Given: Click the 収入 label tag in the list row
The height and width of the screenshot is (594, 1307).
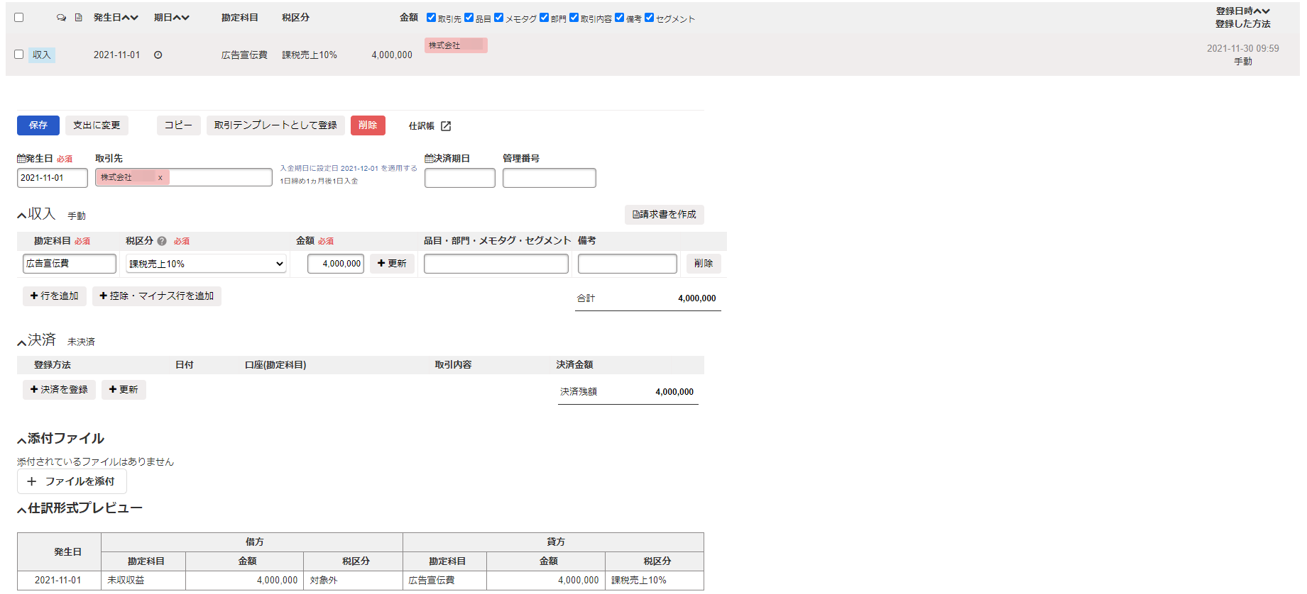Looking at the screenshot, I should click(42, 55).
